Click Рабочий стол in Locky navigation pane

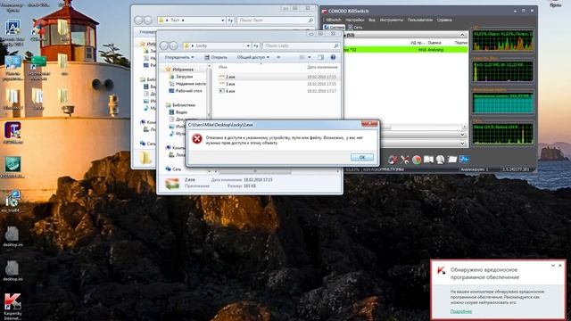click(x=188, y=91)
